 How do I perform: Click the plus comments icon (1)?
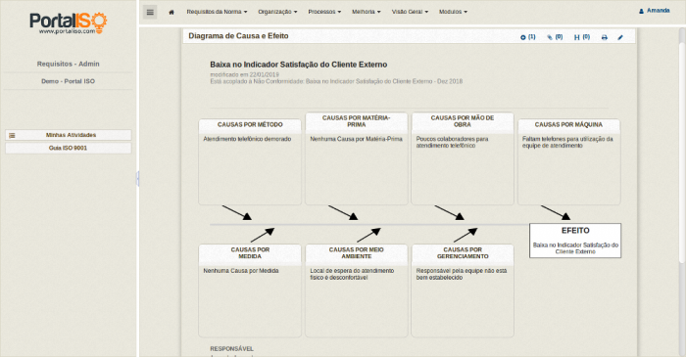click(527, 37)
